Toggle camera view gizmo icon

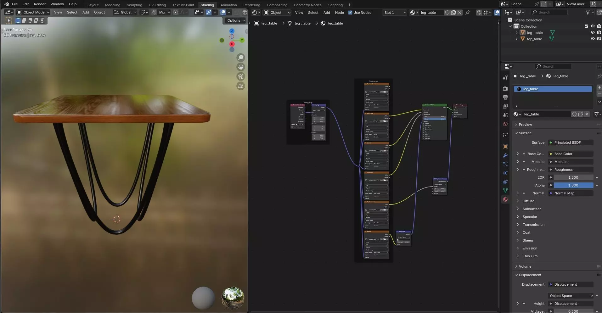click(x=241, y=76)
